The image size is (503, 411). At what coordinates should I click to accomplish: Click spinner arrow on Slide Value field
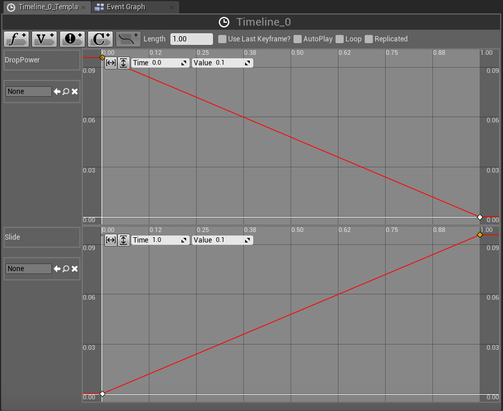pos(247,240)
